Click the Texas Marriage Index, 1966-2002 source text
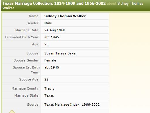 72,105
